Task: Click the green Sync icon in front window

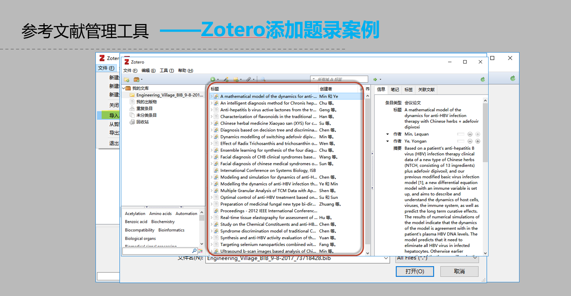Action: (483, 79)
